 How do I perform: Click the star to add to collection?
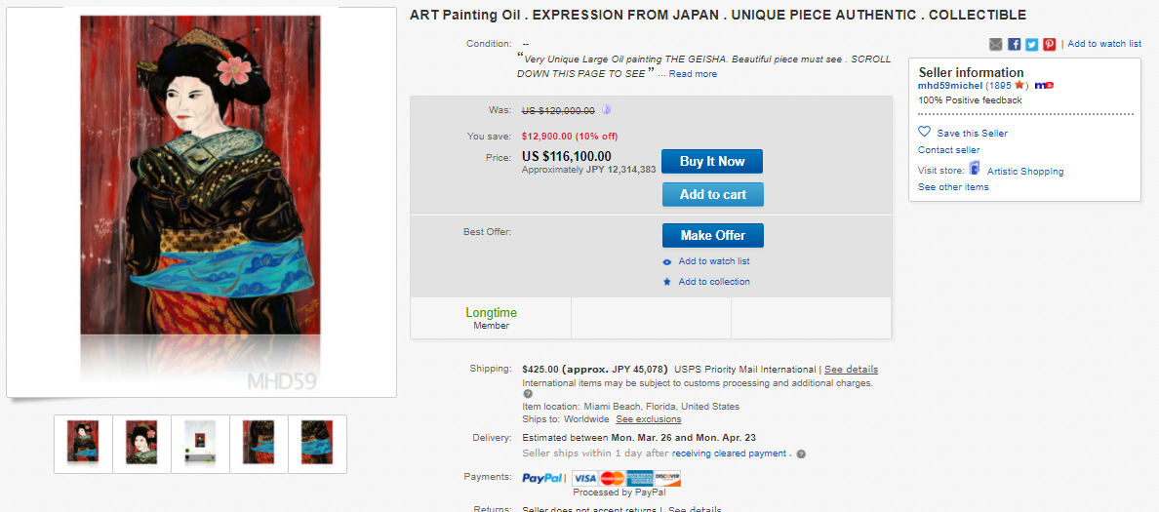[x=667, y=282]
